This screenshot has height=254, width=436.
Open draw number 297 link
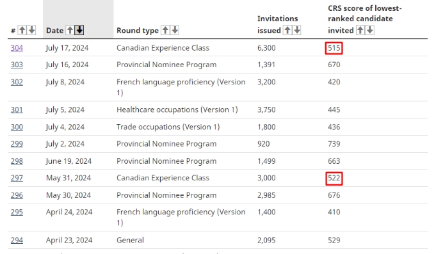pyautogui.click(x=17, y=178)
